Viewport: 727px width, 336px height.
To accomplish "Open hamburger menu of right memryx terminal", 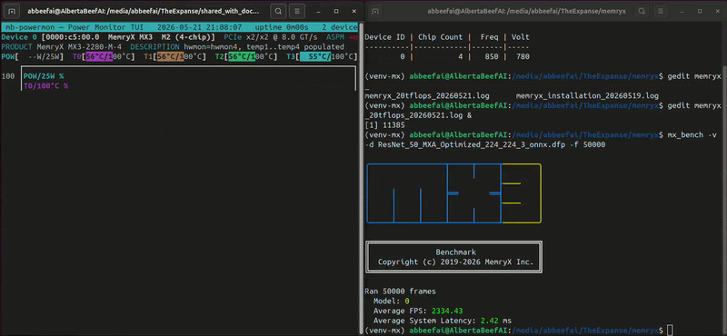I will click(662, 10).
